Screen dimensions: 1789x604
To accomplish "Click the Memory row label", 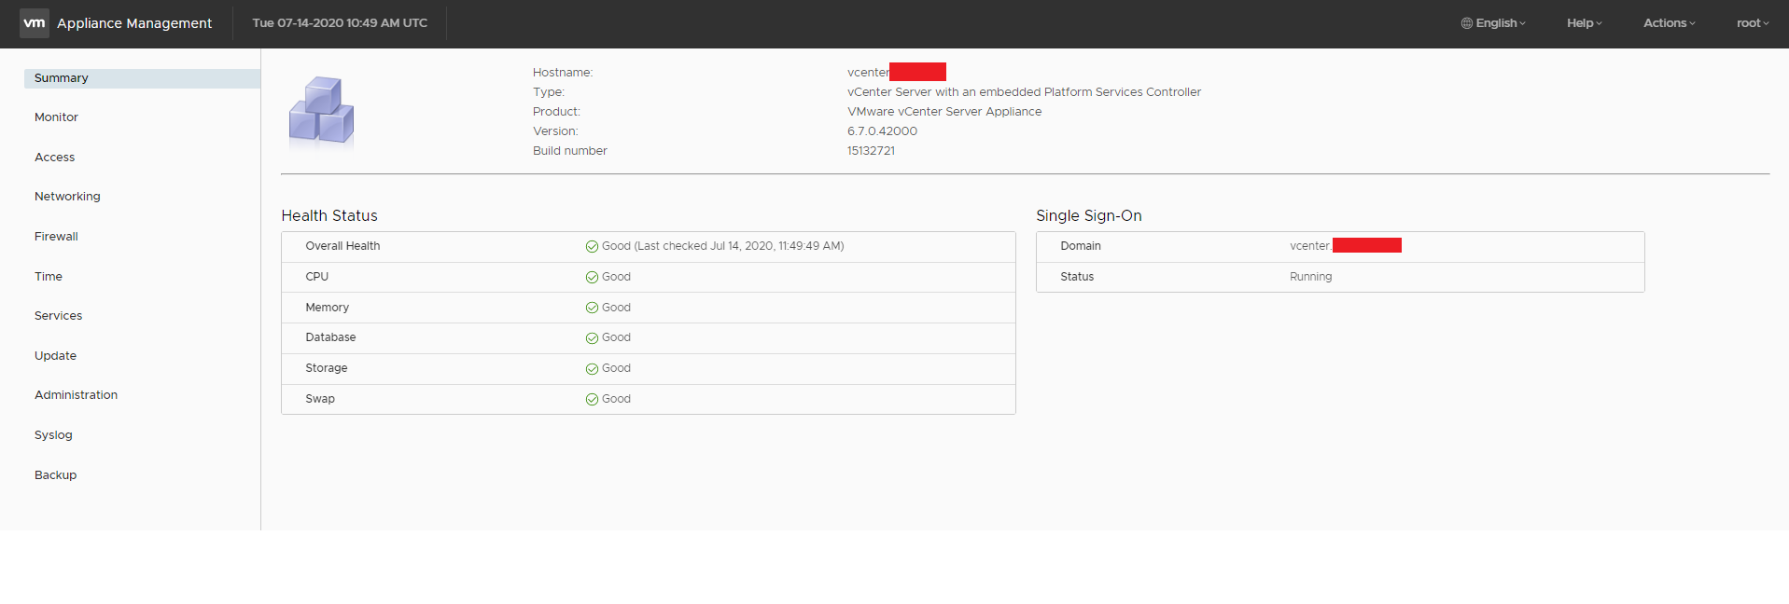I will point(327,308).
